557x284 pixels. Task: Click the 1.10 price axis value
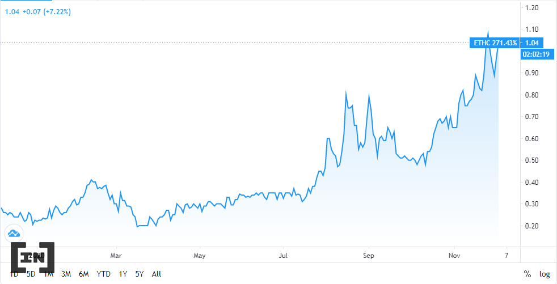tap(532, 29)
